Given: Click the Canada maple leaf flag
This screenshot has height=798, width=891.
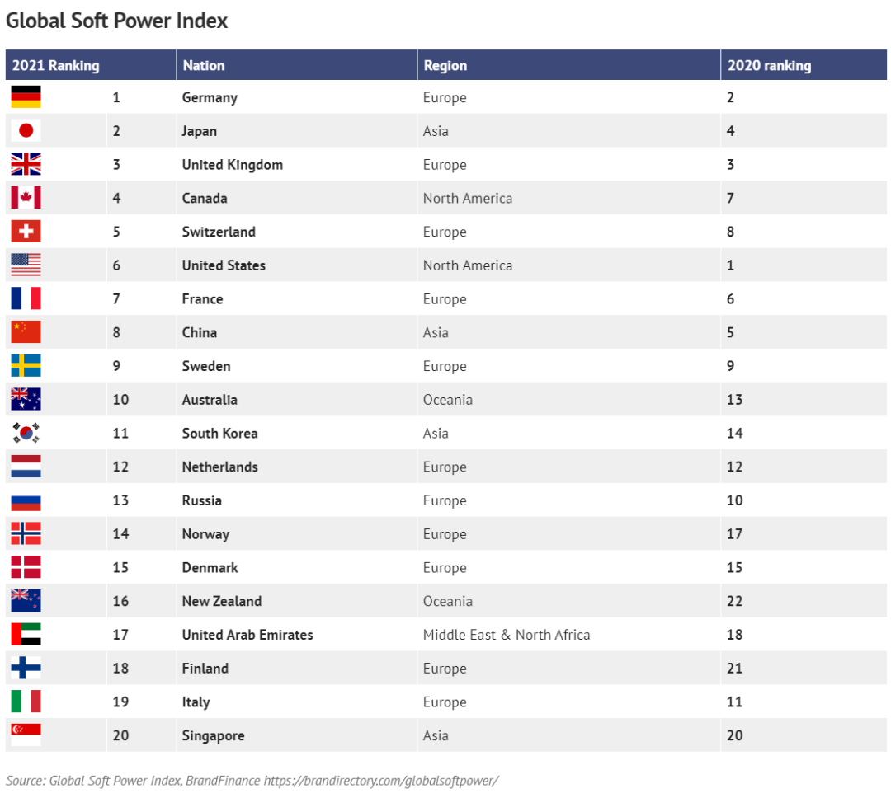Looking at the screenshot, I should pos(26,198).
